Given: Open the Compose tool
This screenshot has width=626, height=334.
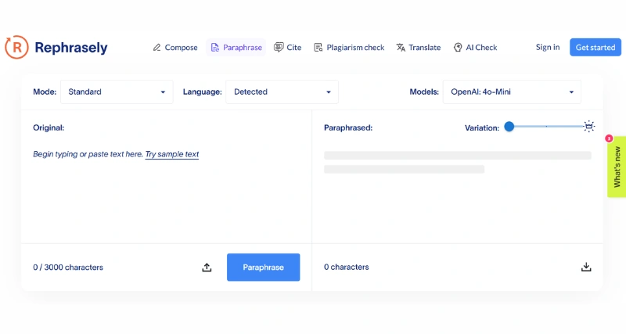Looking at the screenshot, I should (x=175, y=48).
